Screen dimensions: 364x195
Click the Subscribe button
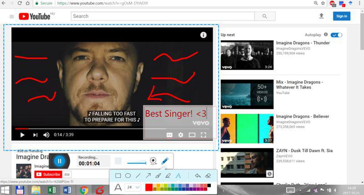(49, 174)
